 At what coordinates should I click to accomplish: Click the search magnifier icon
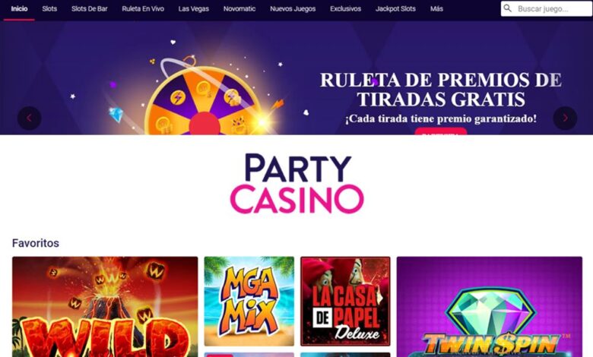point(508,8)
